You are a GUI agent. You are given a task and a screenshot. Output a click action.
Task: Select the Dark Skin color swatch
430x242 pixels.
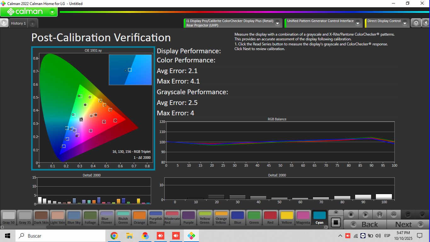[41, 218]
